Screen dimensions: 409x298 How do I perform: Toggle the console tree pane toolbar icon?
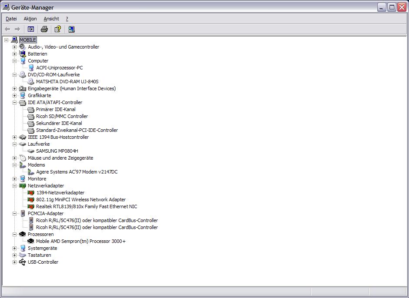point(31,29)
